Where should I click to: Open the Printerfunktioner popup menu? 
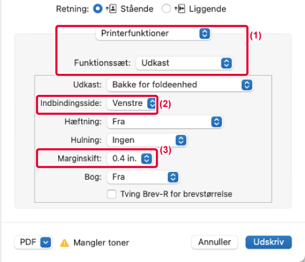point(153,33)
